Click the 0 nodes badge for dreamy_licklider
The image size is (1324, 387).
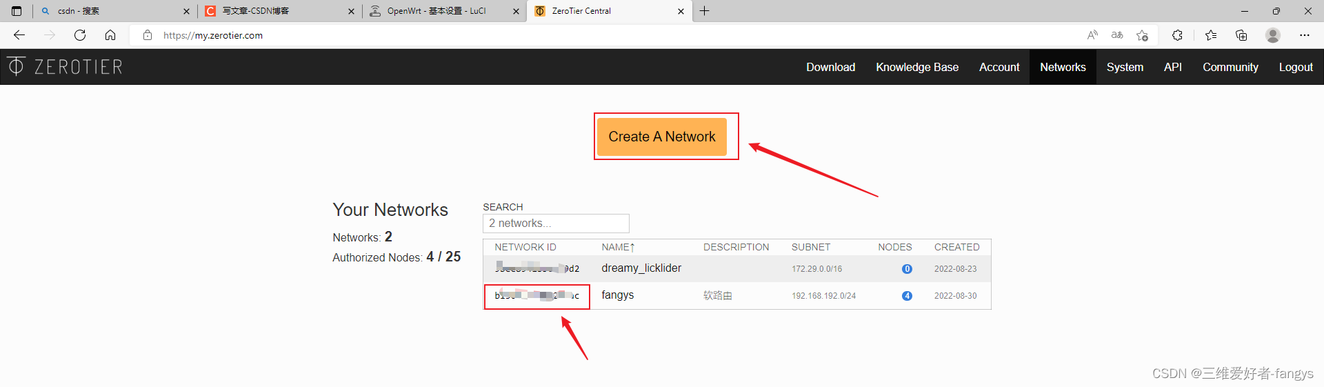pos(907,269)
